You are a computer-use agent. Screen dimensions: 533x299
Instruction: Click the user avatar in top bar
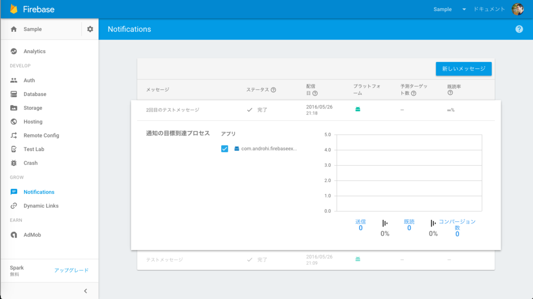click(518, 9)
